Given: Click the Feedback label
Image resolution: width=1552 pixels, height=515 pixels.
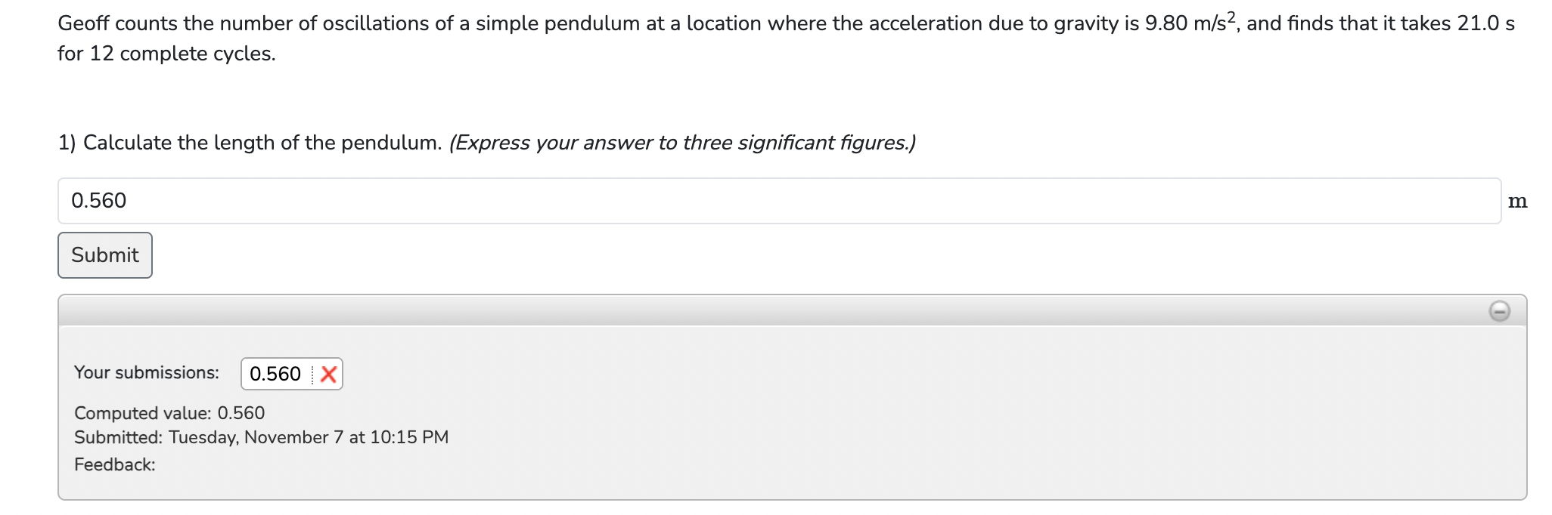Looking at the screenshot, I should tap(114, 464).
